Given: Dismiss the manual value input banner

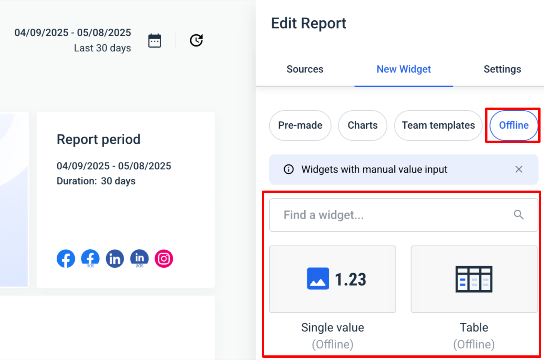Looking at the screenshot, I should click(519, 169).
